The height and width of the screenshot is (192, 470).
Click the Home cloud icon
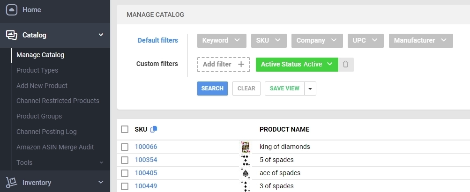tap(12, 10)
